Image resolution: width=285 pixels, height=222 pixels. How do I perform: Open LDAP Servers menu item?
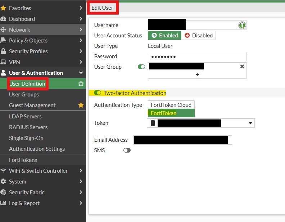click(x=43, y=117)
